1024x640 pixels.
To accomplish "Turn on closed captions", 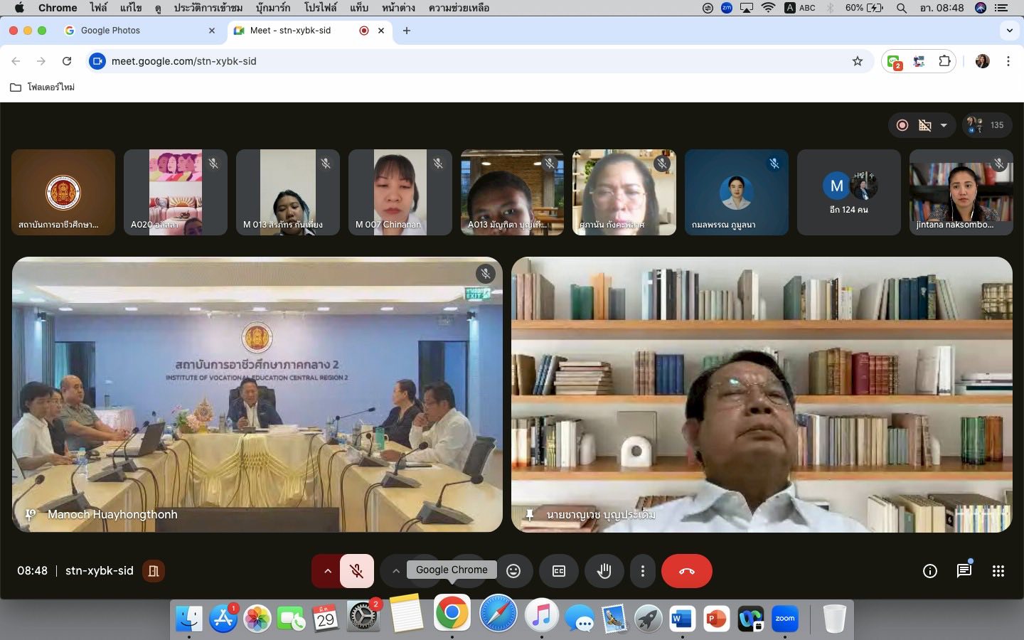I will coord(559,571).
